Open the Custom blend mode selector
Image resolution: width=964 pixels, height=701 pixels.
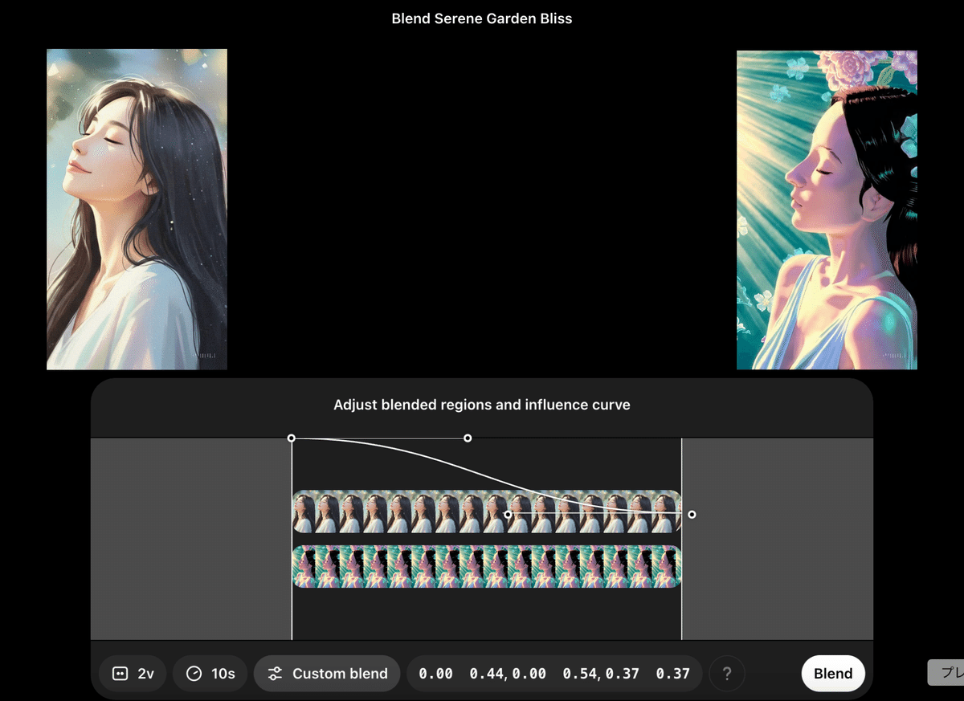pyautogui.click(x=327, y=674)
